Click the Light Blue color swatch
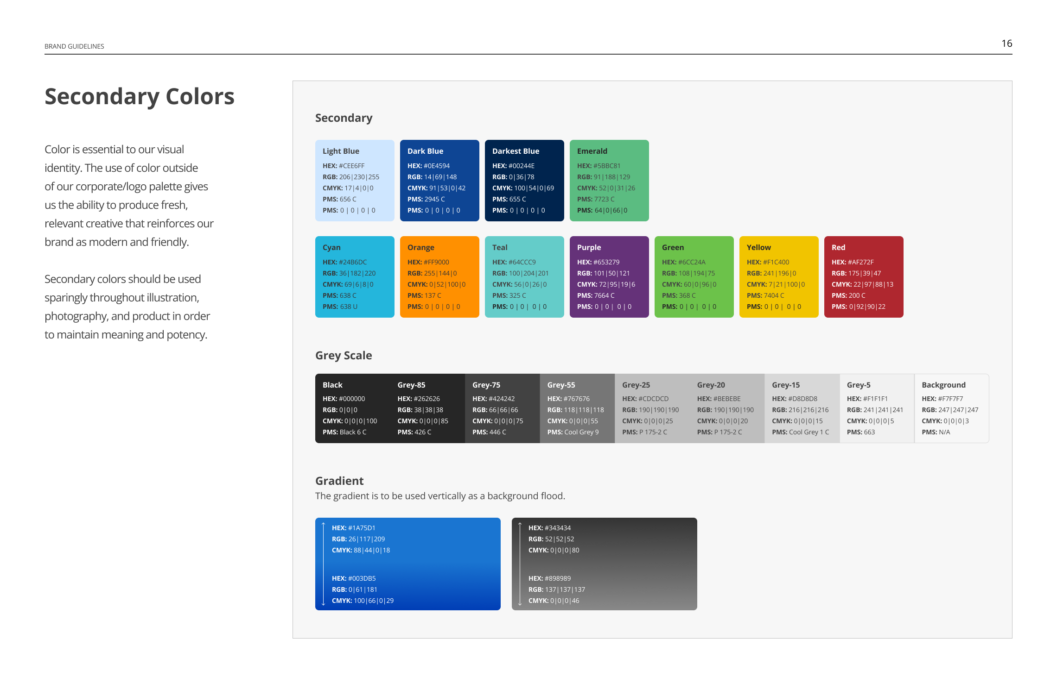Viewport: 1057px width, 683px height. [355, 181]
